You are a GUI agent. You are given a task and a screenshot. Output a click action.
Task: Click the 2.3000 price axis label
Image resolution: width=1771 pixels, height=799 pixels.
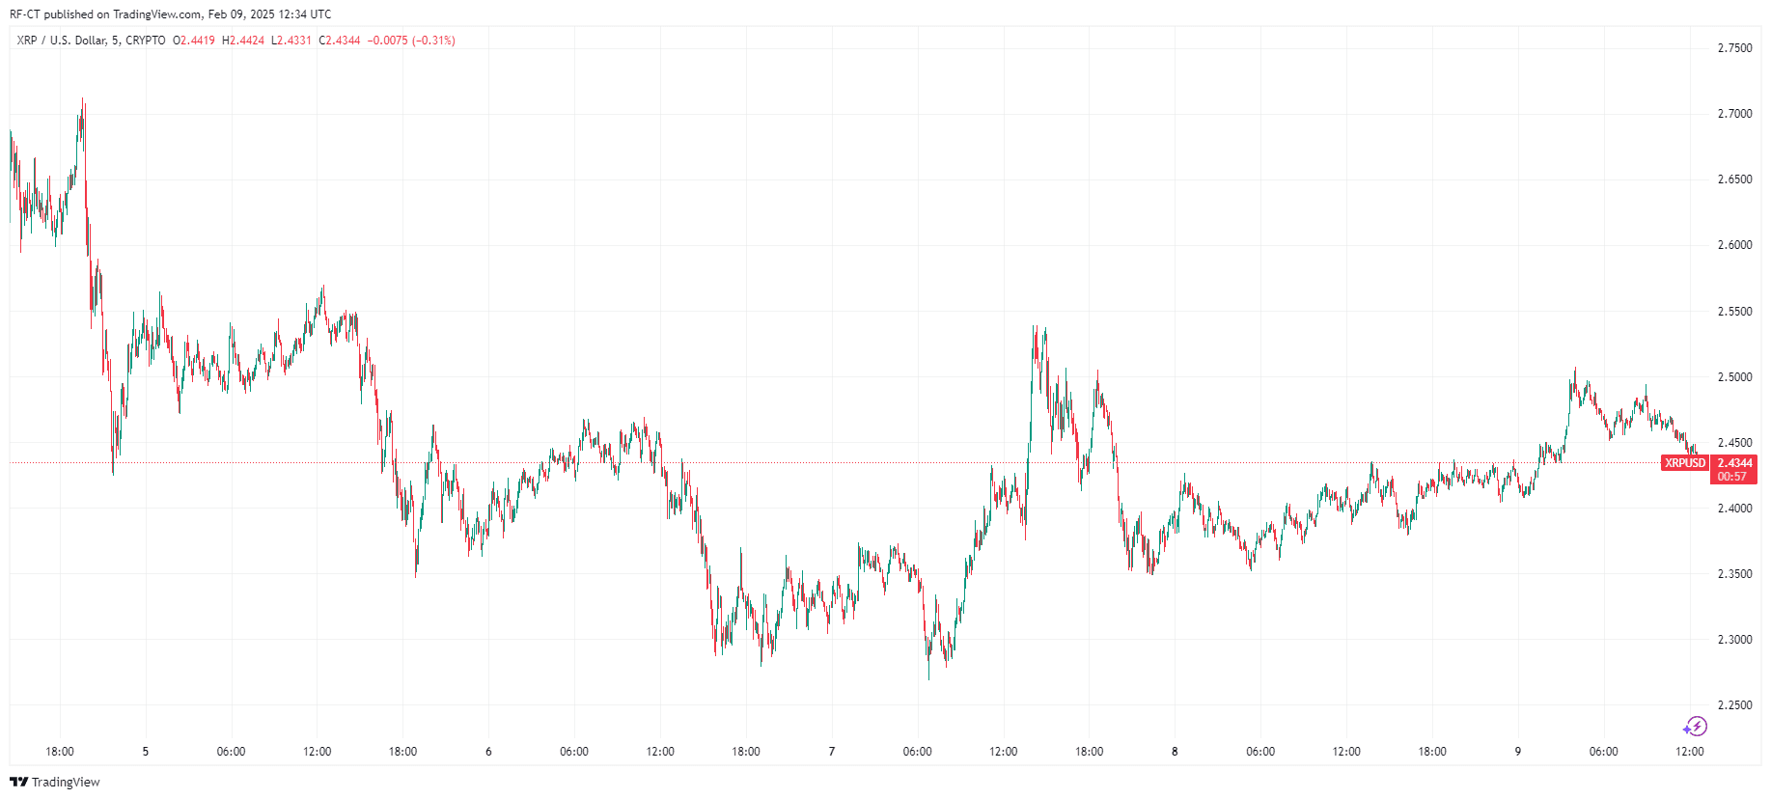pyautogui.click(x=1734, y=640)
